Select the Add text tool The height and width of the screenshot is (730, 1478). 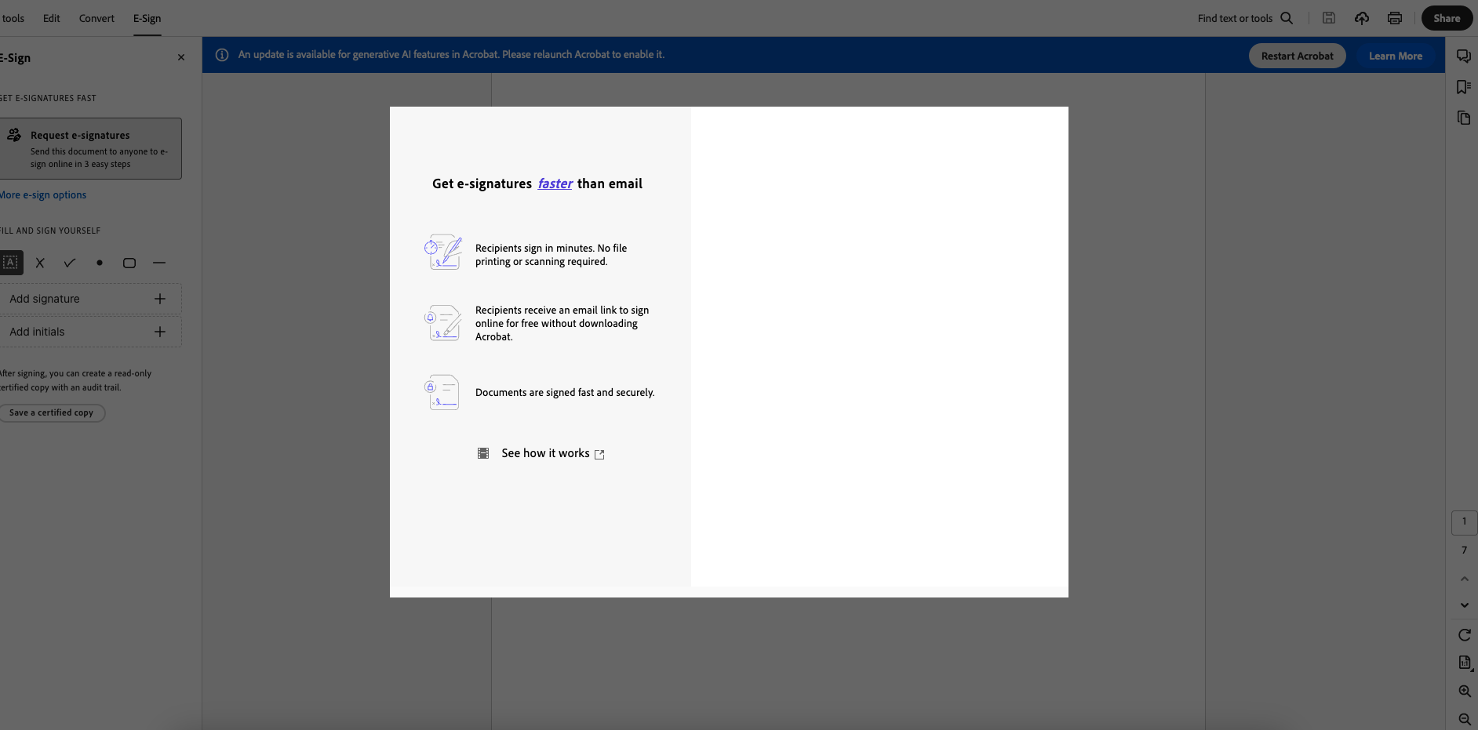(x=11, y=263)
